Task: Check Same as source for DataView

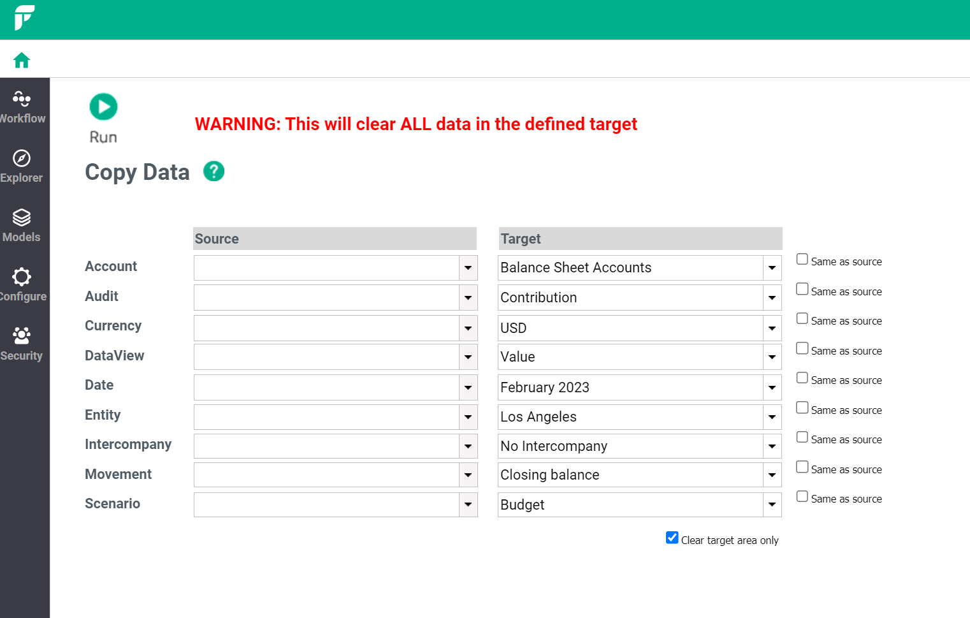Action: coord(802,348)
